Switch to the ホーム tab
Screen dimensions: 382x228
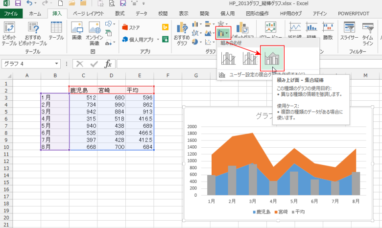(35, 14)
